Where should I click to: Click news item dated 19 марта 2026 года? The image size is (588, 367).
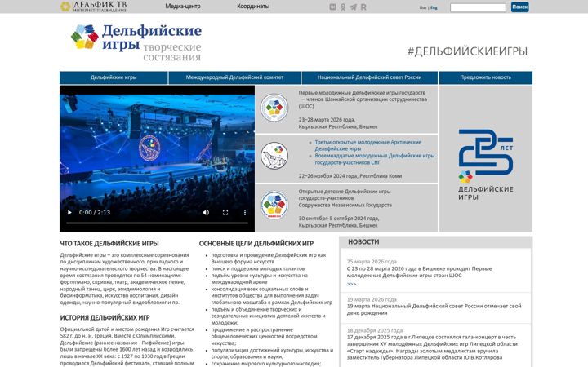point(434,309)
